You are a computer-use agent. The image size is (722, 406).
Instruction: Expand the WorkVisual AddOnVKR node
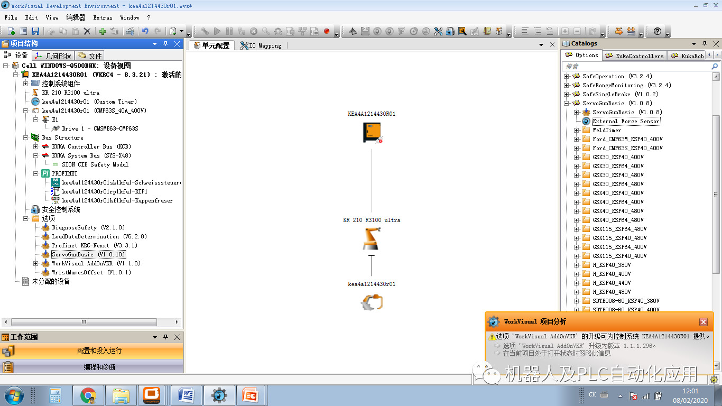pos(35,263)
